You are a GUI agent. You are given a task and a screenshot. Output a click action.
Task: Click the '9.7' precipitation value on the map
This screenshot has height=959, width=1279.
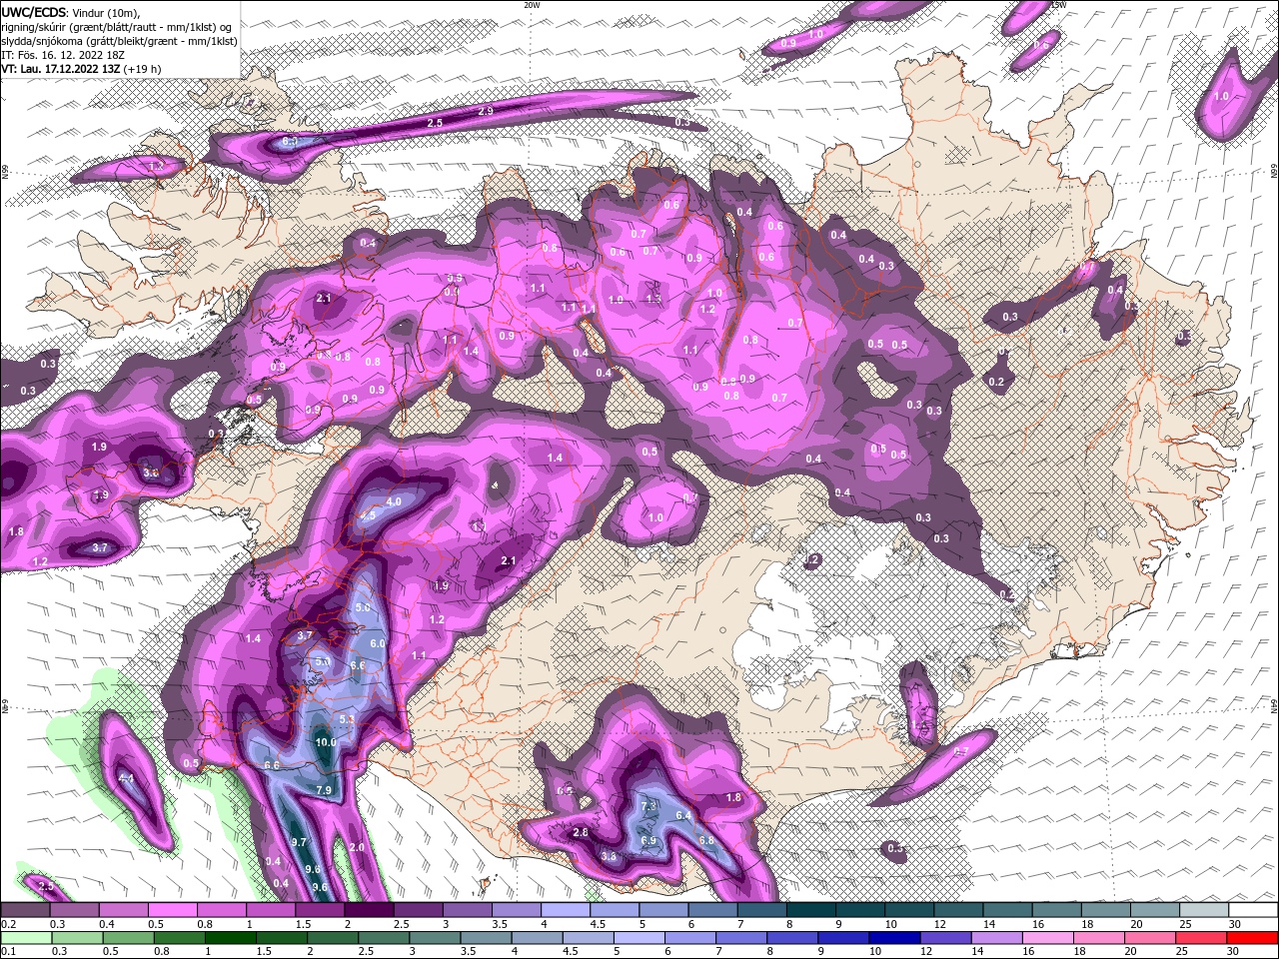(299, 843)
